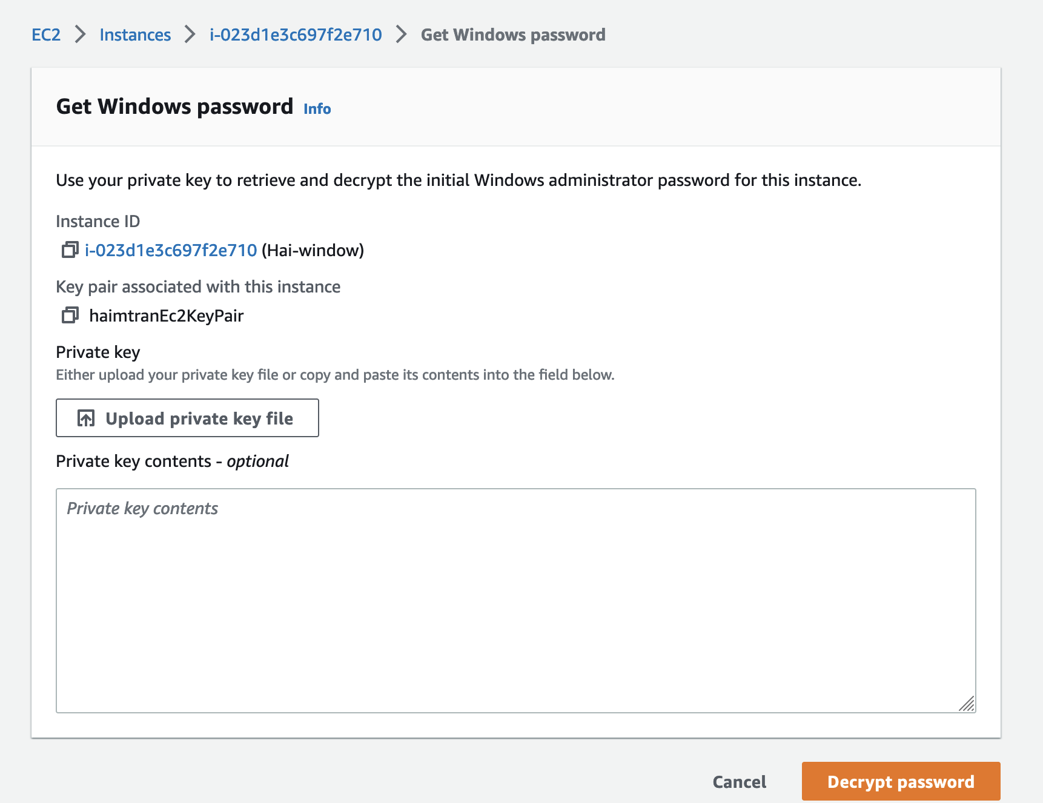Cancel the password retrieval
Image resolution: width=1043 pixels, height=803 pixels.
(x=740, y=782)
